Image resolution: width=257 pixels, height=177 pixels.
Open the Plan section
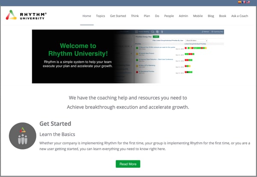pyautogui.click(x=147, y=16)
